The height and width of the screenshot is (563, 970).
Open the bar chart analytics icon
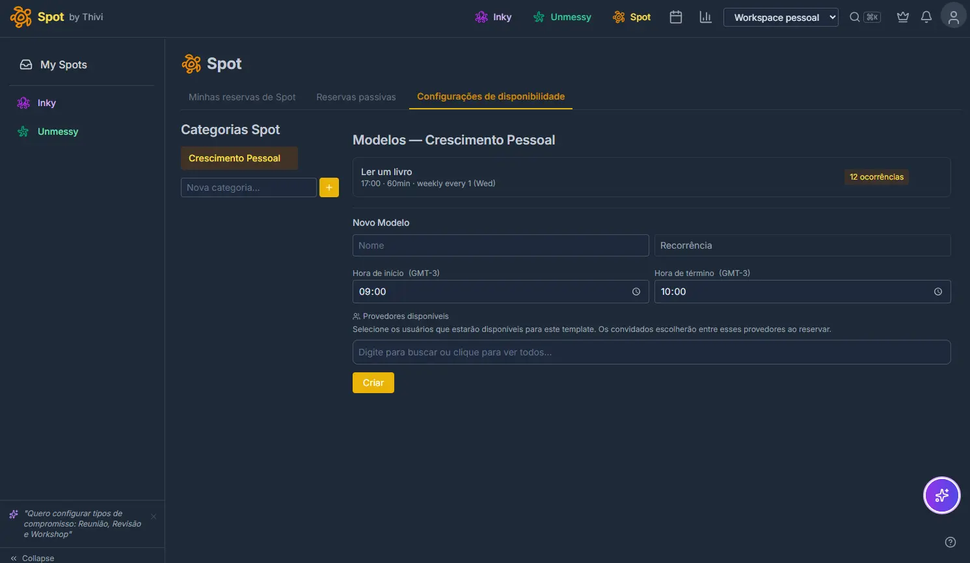(x=705, y=17)
